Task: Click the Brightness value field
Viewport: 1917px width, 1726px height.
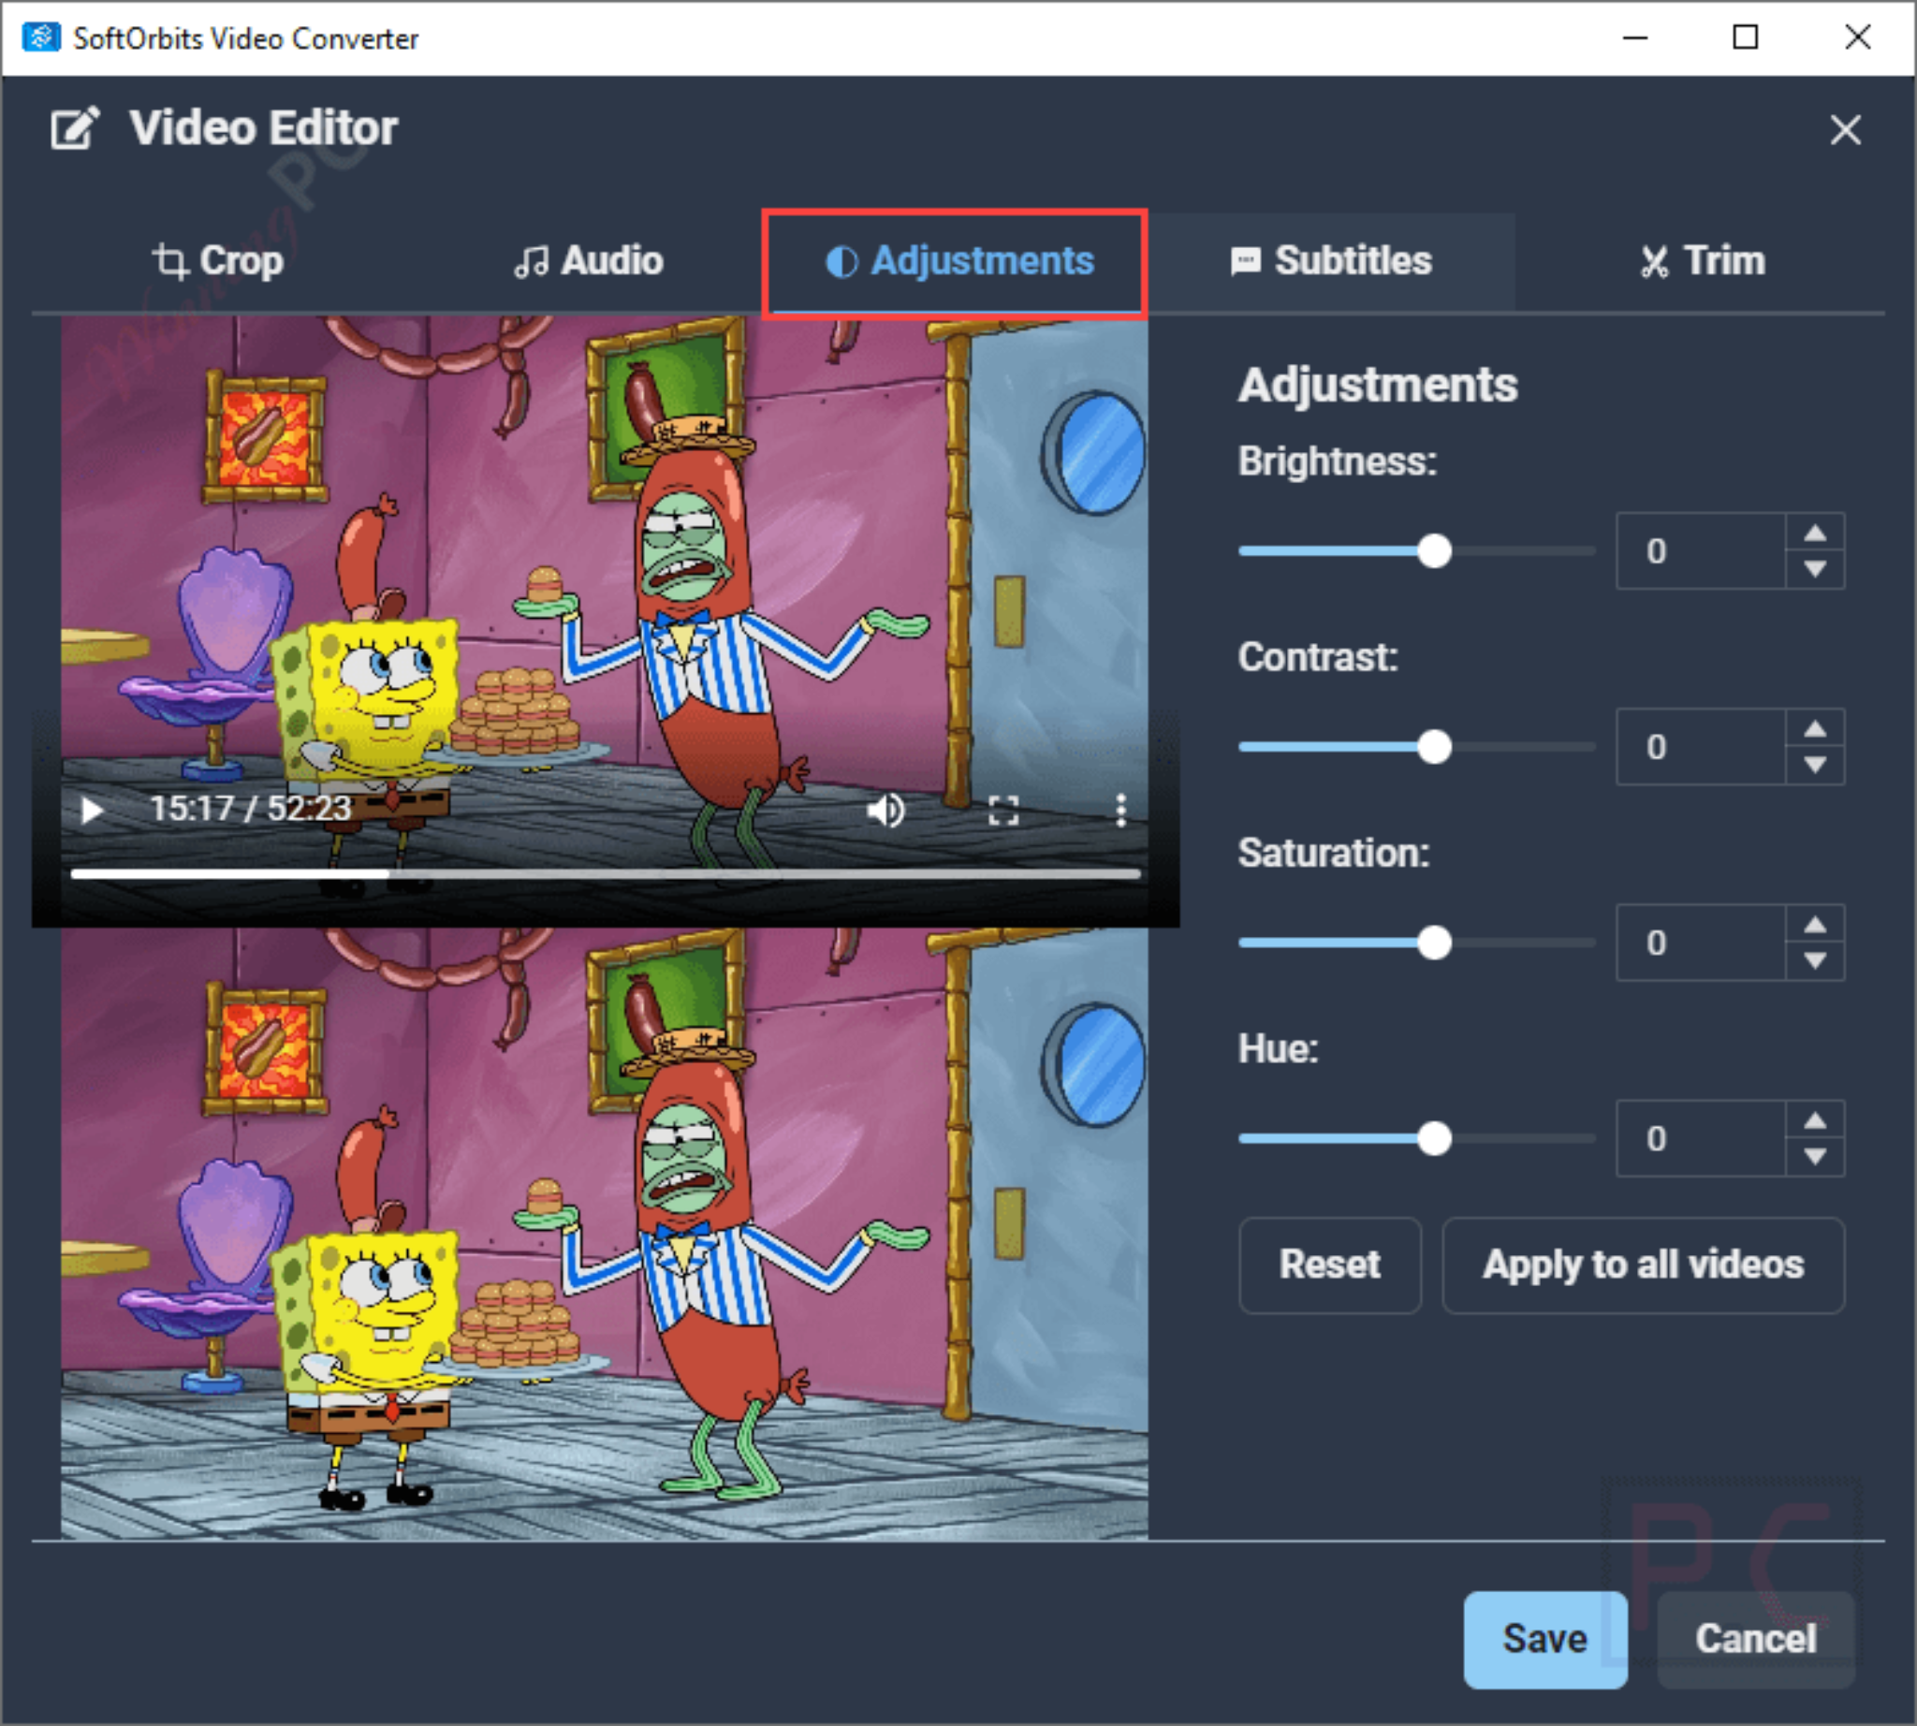Action: pos(1702,551)
